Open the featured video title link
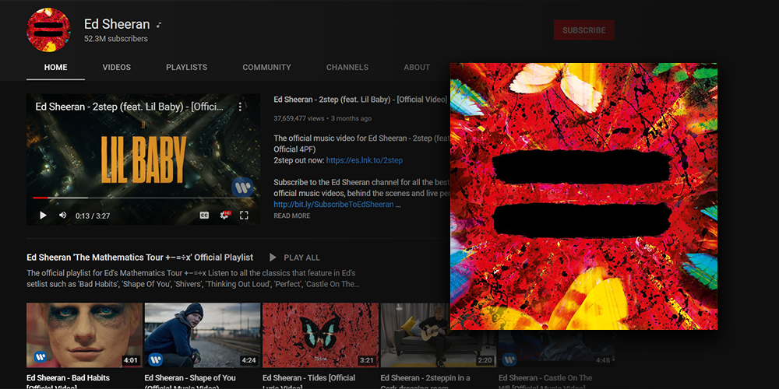The width and height of the screenshot is (779, 389). 360,100
